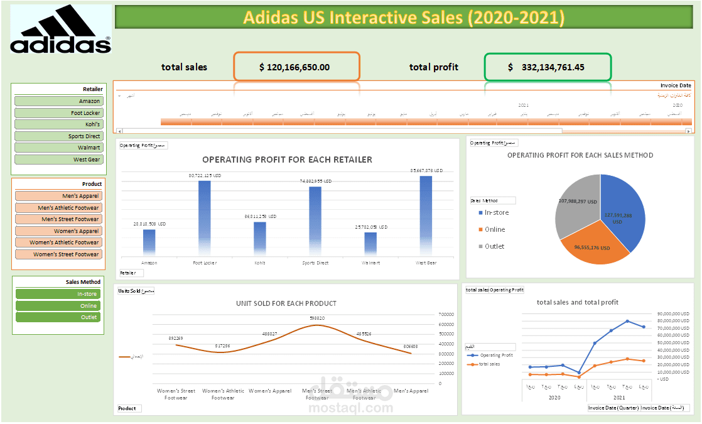
Task: Open the Retailer field button on bar chart
Action: [x=131, y=273]
